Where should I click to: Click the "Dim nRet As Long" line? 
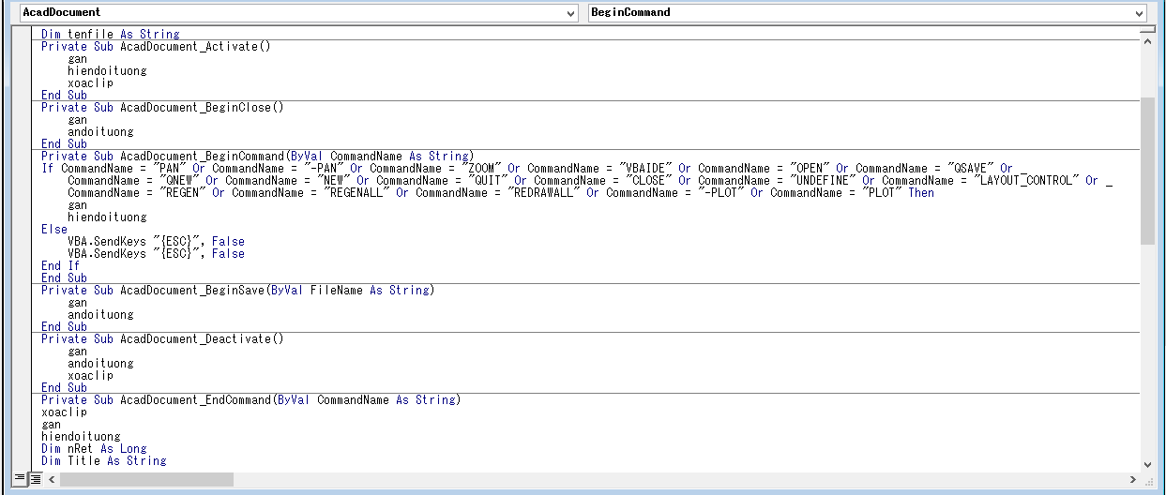94,449
